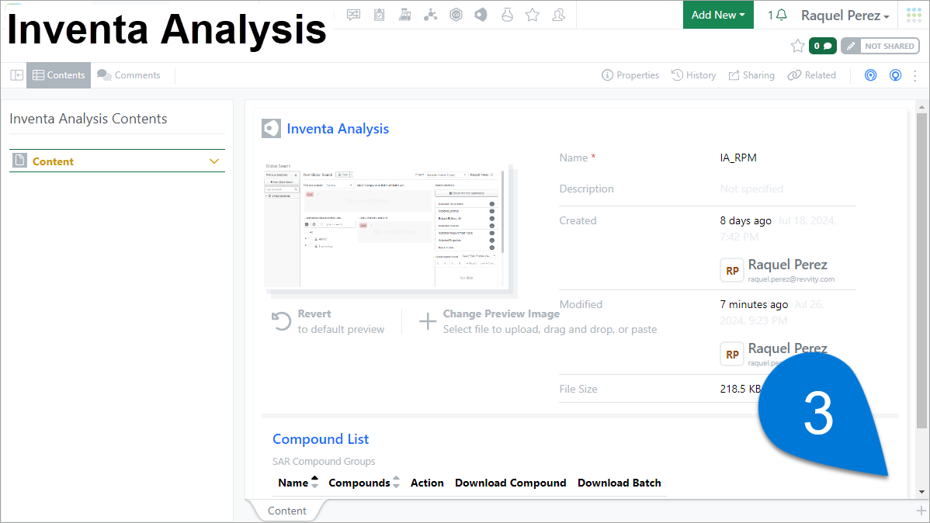Screen dimensions: 930x523
Task: Sort the table by Name column
Action: click(x=298, y=483)
